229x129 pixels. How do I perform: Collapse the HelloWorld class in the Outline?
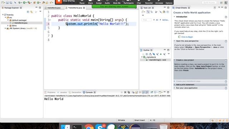tap(142, 57)
